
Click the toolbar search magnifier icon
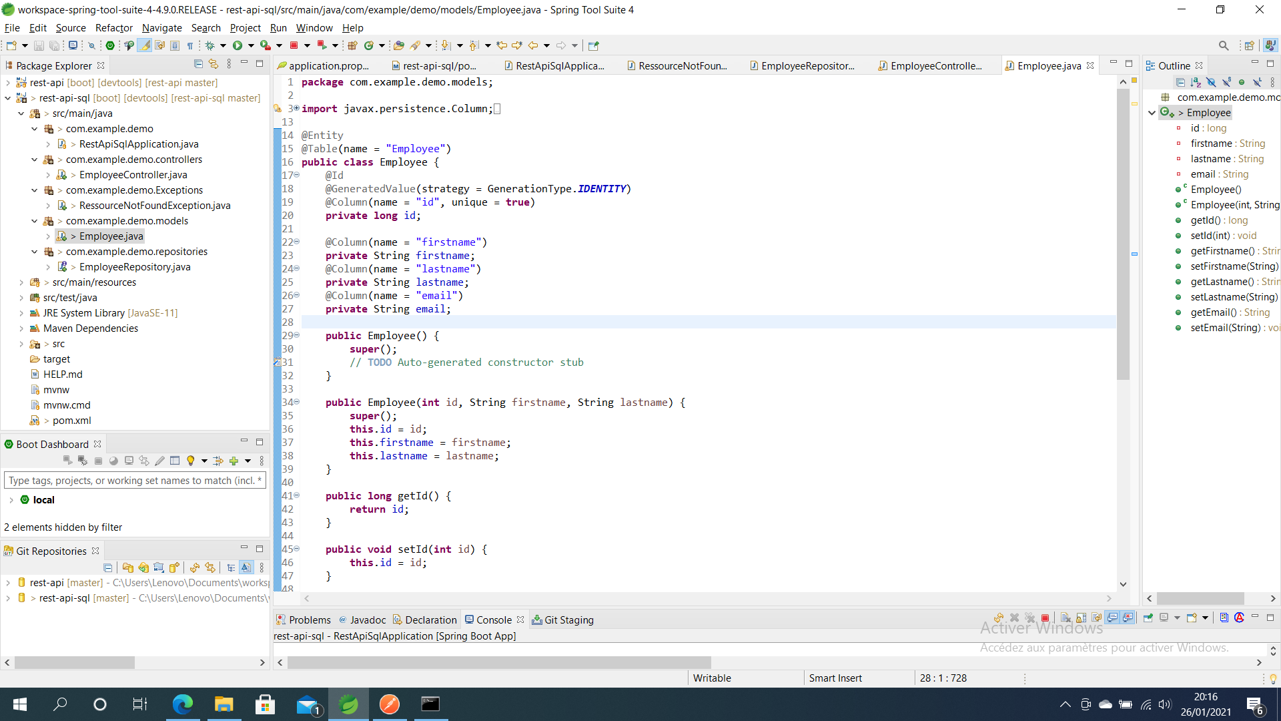(x=1224, y=45)
